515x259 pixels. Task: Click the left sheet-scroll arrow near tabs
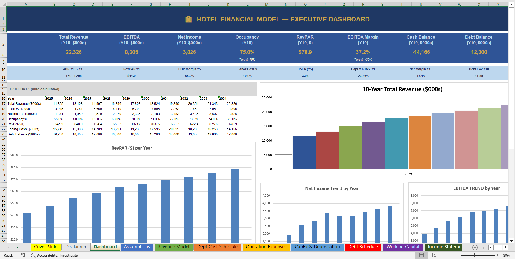click(x=491, y=247)
